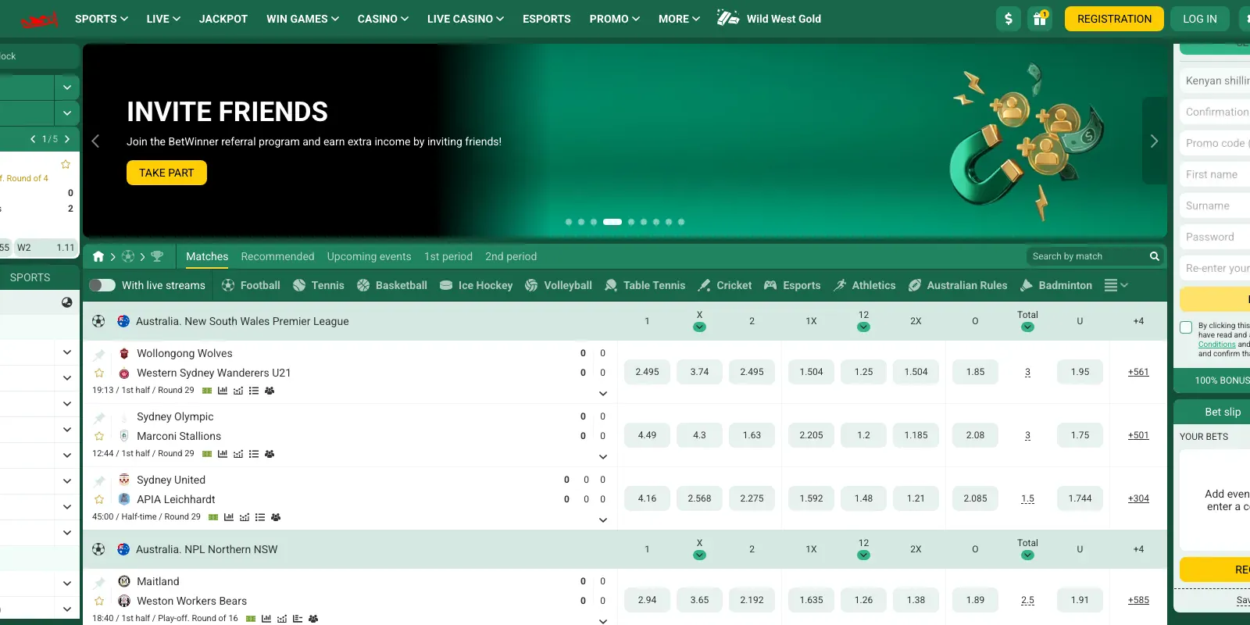Open Wild West Gold game promo
The height and width of the screenshot is (625, 1250).
pyautogui.click(x=770, y=19)
